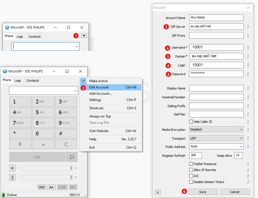Click the green Online status indicator

pyautogui.click(x=3, y=195)
